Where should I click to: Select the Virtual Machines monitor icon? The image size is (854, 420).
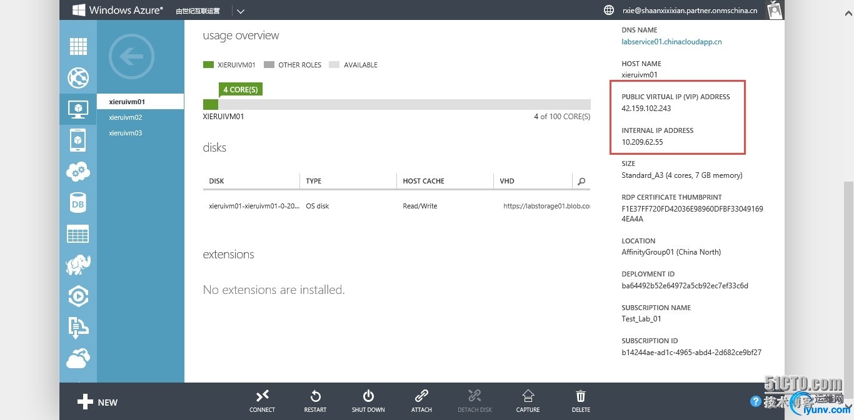click(x=78, y=109)
